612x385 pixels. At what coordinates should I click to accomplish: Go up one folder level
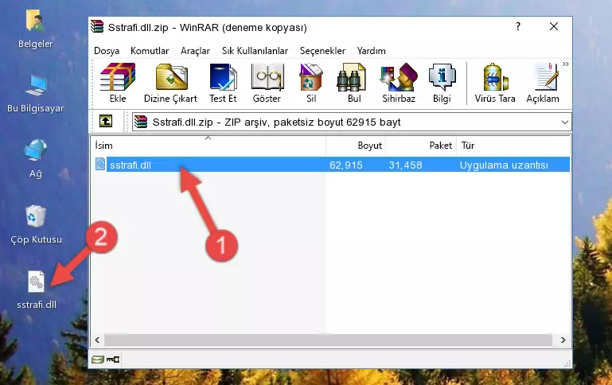106,122
